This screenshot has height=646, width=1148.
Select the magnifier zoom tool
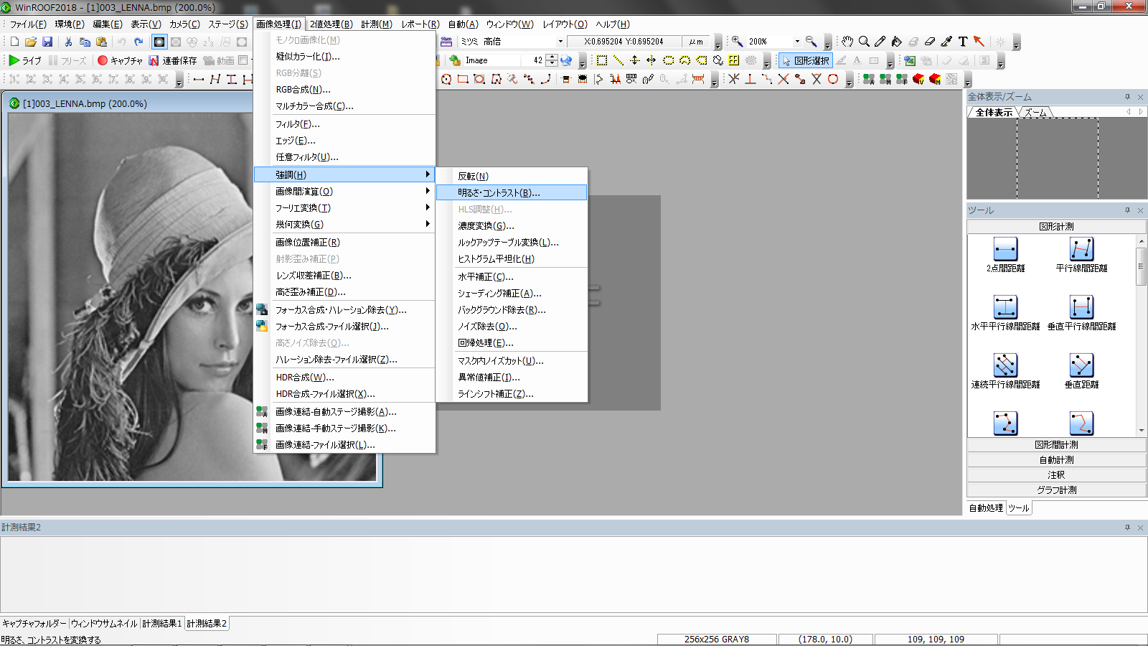[864, 42]
